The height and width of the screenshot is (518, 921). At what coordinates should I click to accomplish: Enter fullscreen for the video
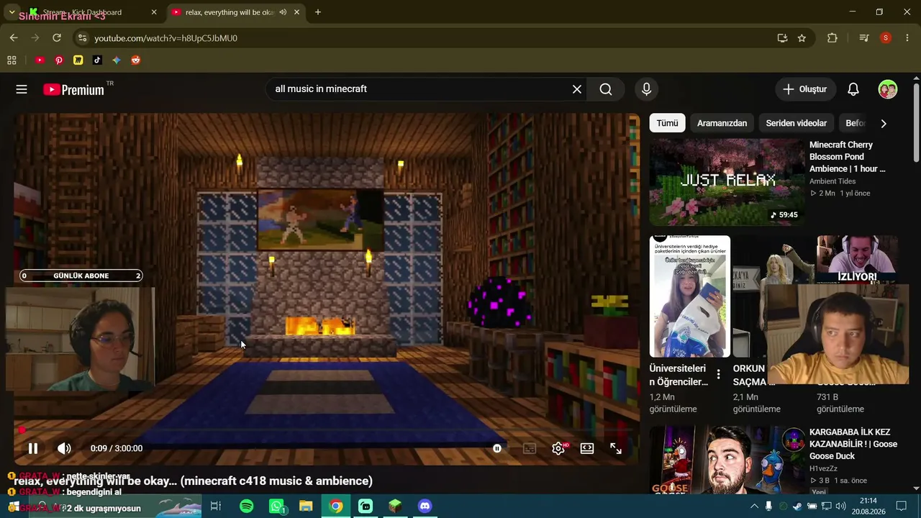(x=616, y=448)
